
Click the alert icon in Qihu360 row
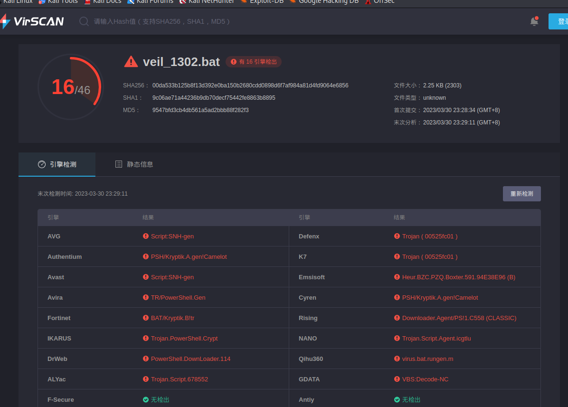(397, 359)
